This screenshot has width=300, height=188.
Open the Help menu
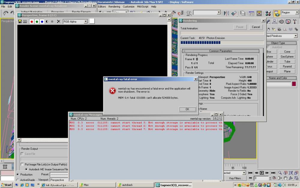tap(154, 7)
